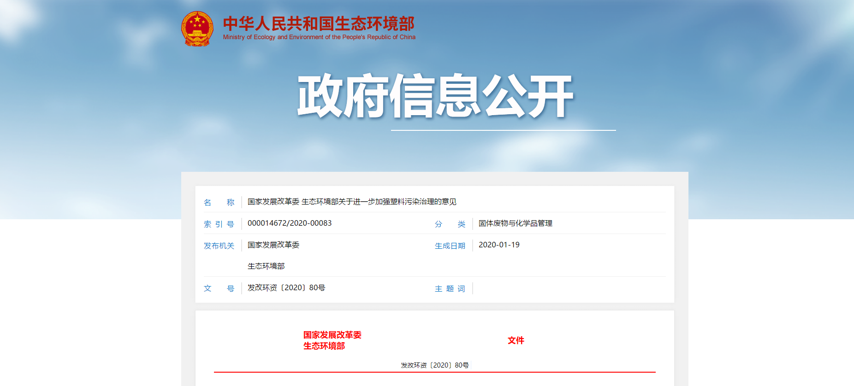Click the 生成日期 field label
The width and height of the screenshot is (854, 386).
450,246
